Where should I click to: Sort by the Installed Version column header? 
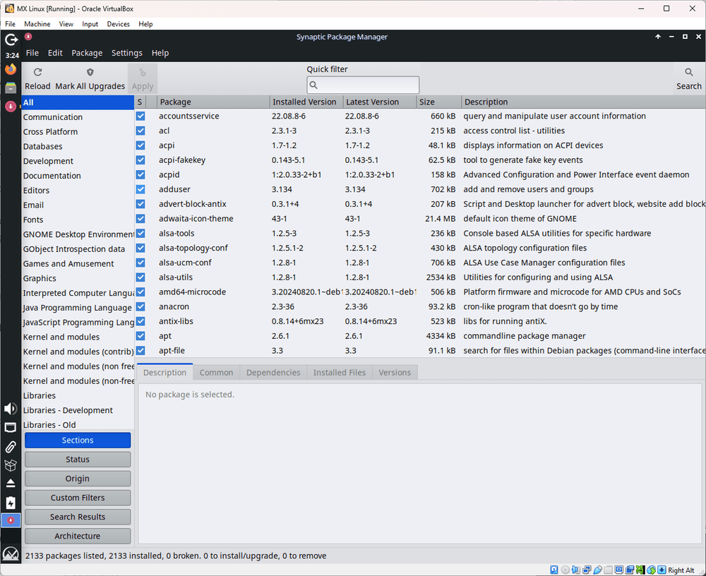click(306, 102)
